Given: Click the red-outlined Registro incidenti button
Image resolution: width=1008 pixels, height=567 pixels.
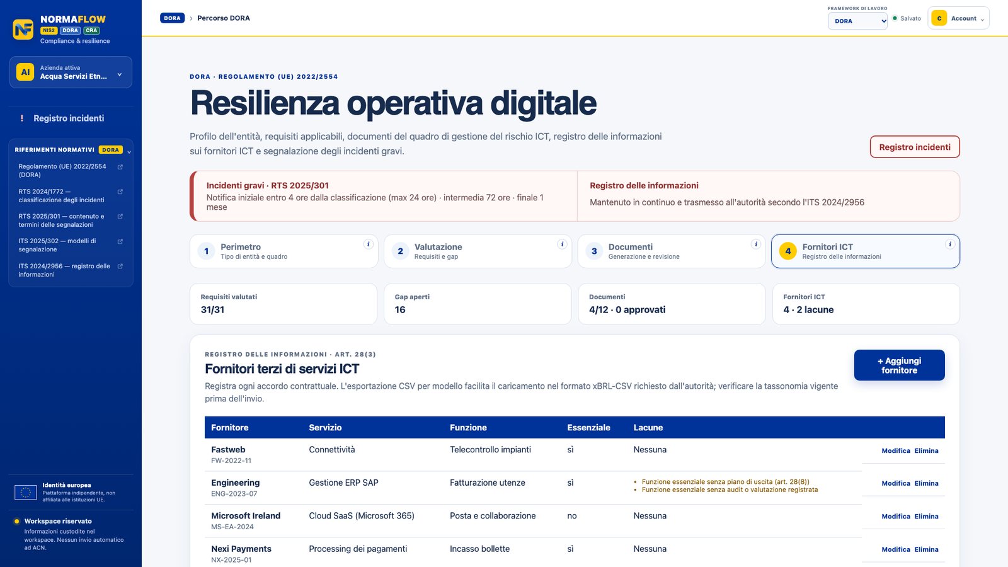Looking at the screenshot, I should pyautogui.click(x=915, y=147).
